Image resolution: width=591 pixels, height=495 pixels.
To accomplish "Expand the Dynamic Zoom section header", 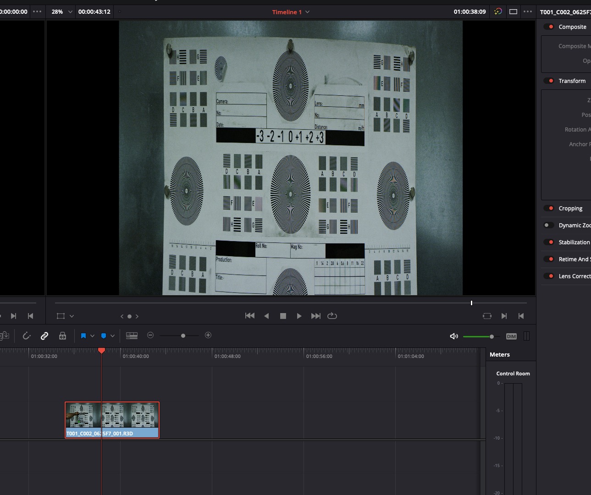I will [x=574, y=225].
